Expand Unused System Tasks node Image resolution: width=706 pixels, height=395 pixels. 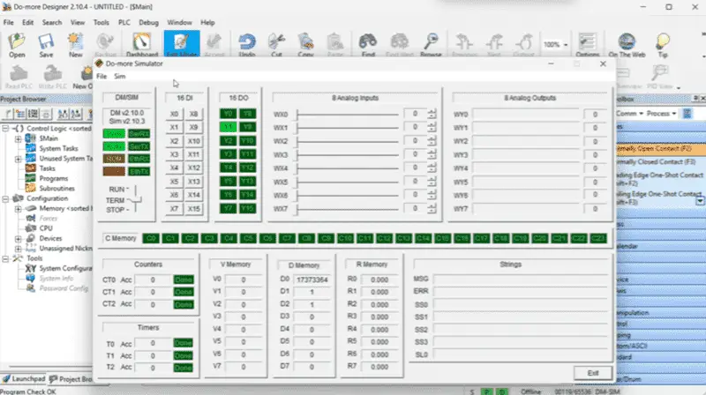(19, 159)
